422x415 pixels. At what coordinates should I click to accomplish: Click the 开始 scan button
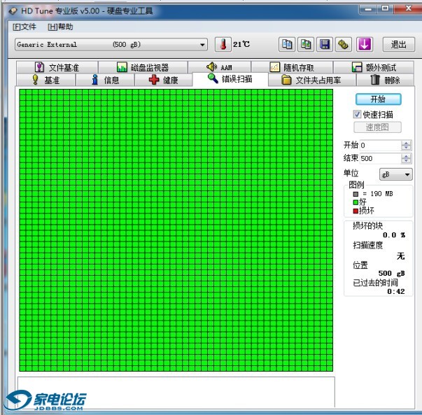point(379,99)
